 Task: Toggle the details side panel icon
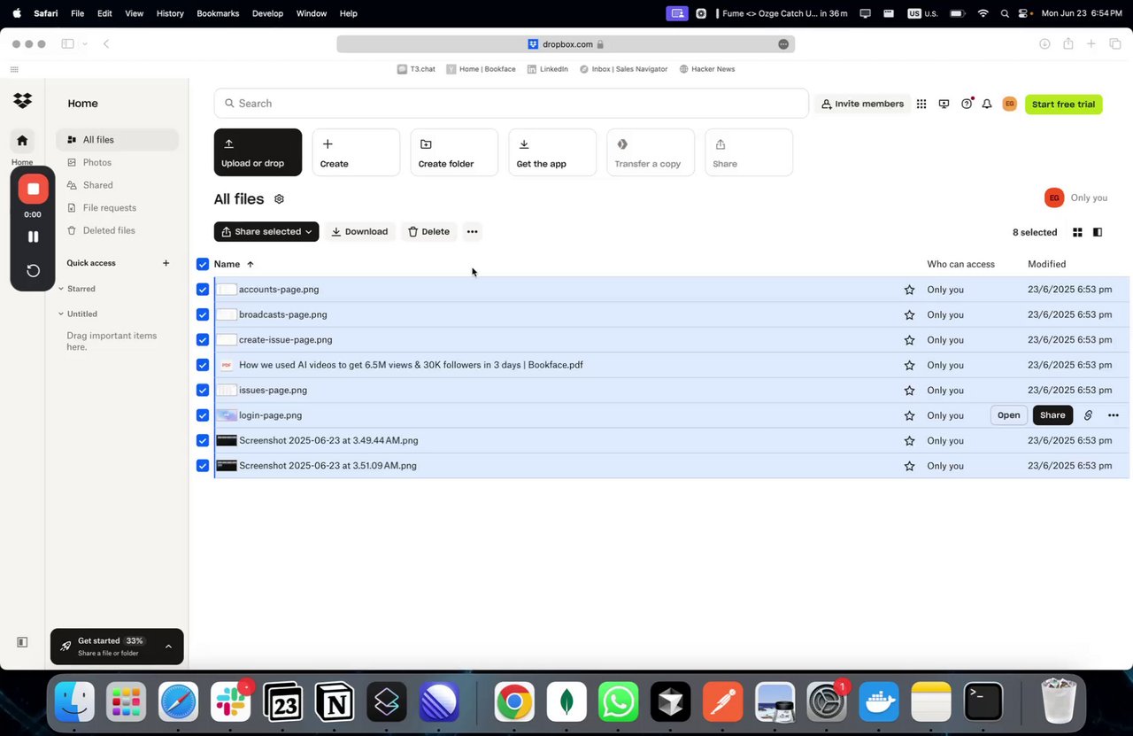click(x=1098, y=232)
